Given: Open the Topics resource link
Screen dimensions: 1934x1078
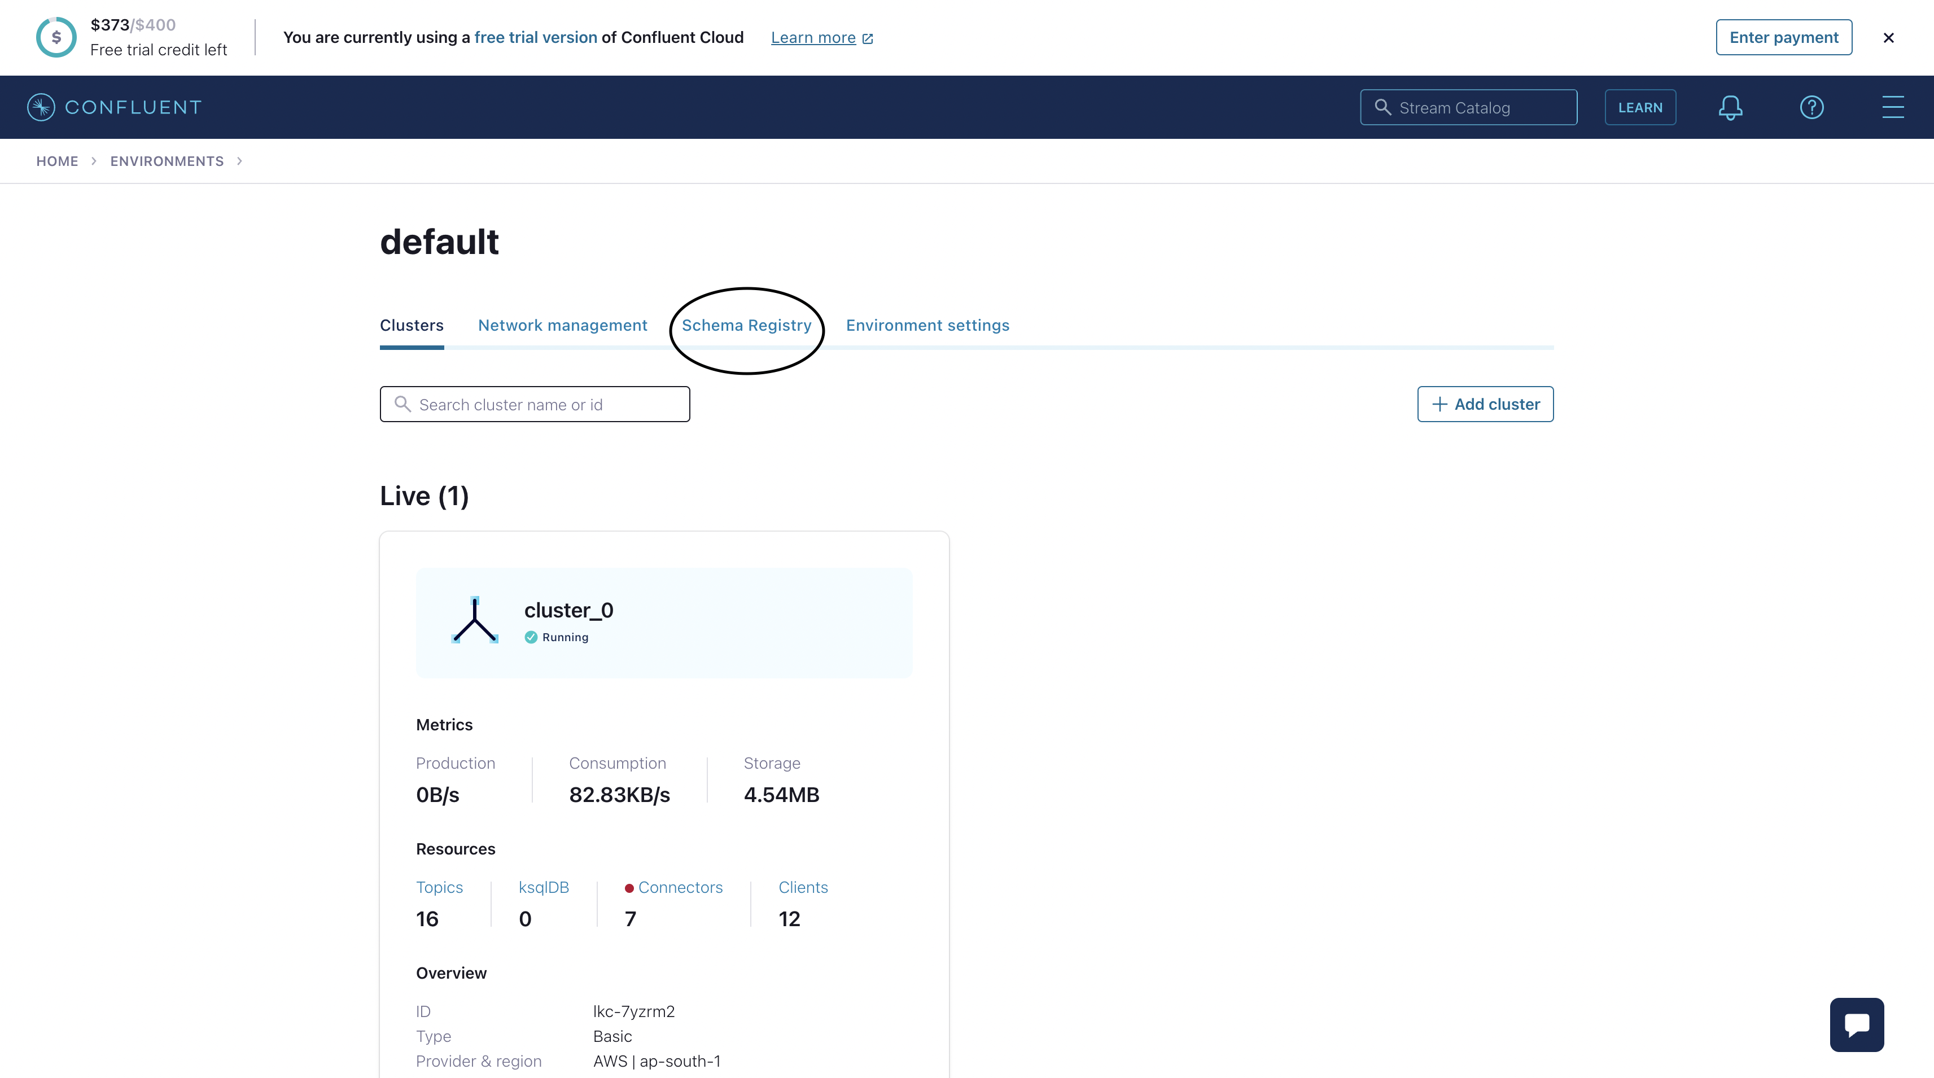Looking at the screenshot, I should pos(439,887).
